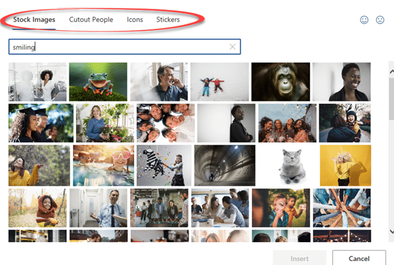Click the sad face feedback icon
This screenshot has width=394, height=265.
click(x=380, y=20)
